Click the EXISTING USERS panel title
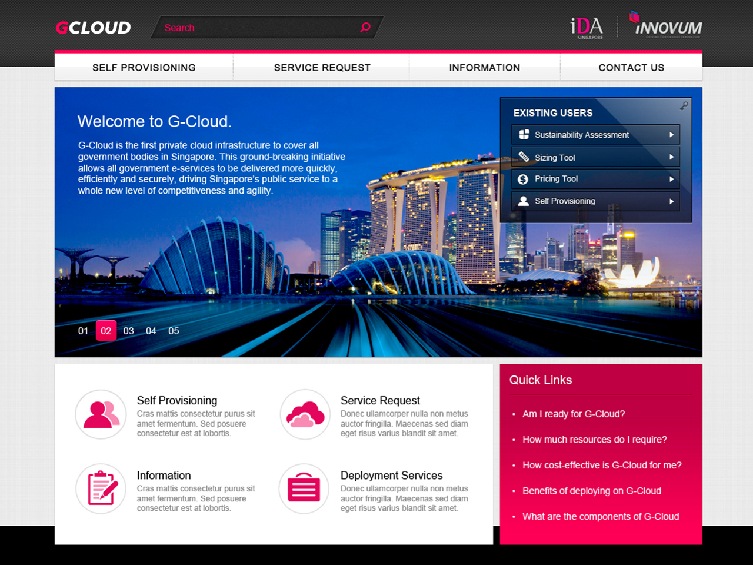This screenshot has width=753, height=565. tap(553, 112)
